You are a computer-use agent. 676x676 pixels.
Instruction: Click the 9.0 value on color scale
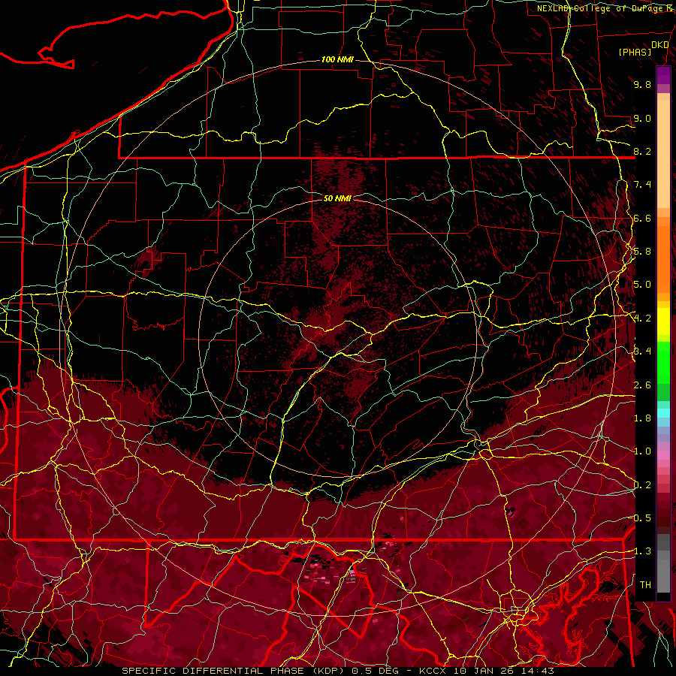[642, 118]
